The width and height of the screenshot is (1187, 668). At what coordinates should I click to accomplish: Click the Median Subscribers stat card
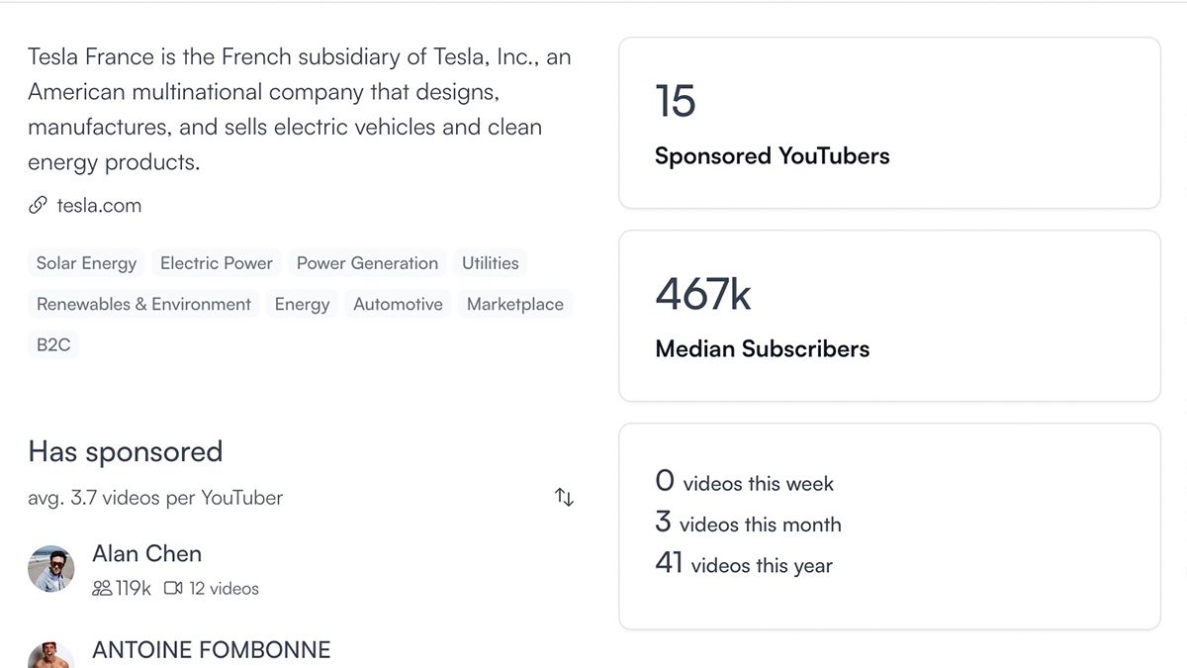(x=889, y=315)
